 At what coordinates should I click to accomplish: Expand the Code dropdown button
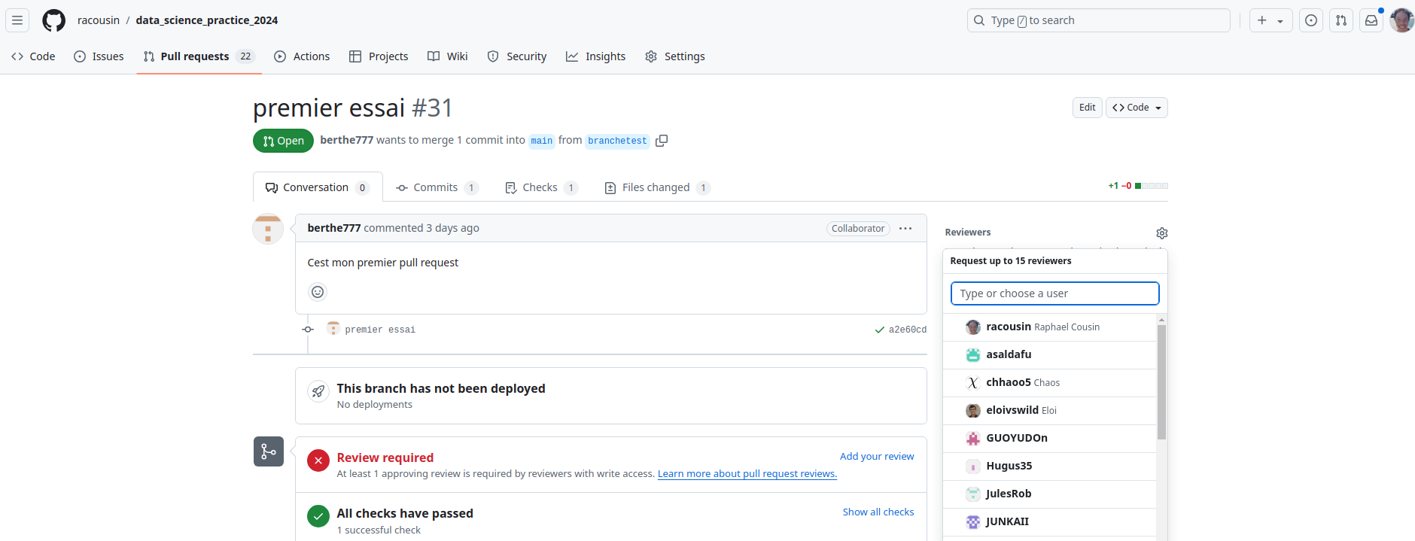click(1137, 108)
